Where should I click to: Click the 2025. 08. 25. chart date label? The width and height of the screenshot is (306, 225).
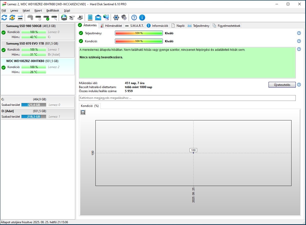click(x=194, y=195)
